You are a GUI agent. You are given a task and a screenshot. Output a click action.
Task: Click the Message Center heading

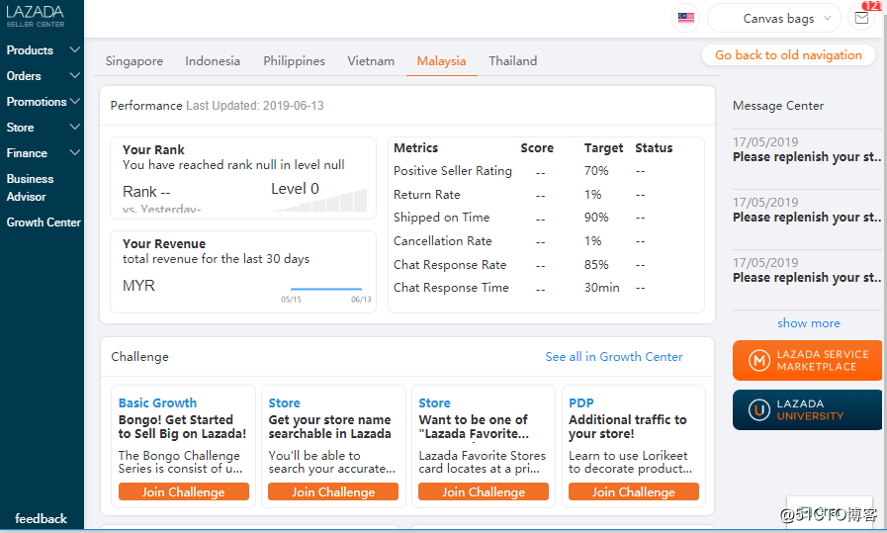778,106
